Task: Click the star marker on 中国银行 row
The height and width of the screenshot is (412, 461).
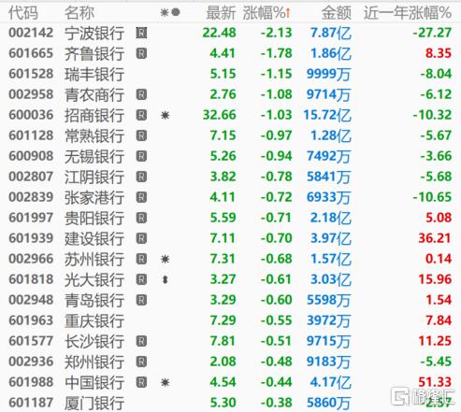Action: click(x=165, y=382)
